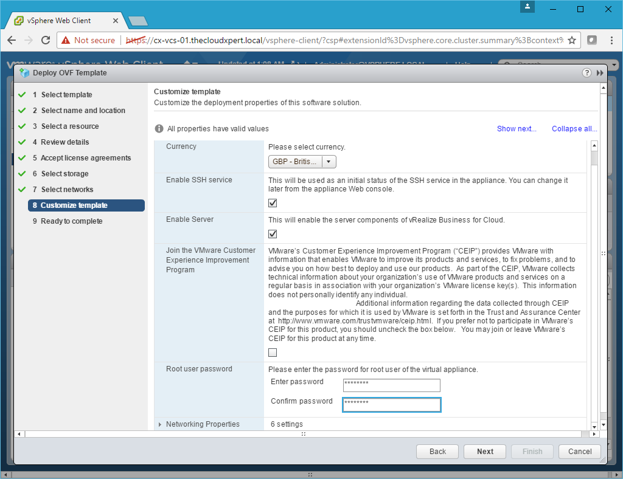Click the Show next link

516,129
